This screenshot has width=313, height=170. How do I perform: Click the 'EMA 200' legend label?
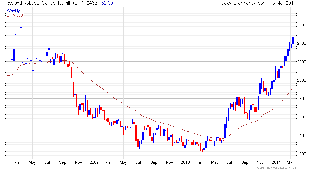click(15, 15)
